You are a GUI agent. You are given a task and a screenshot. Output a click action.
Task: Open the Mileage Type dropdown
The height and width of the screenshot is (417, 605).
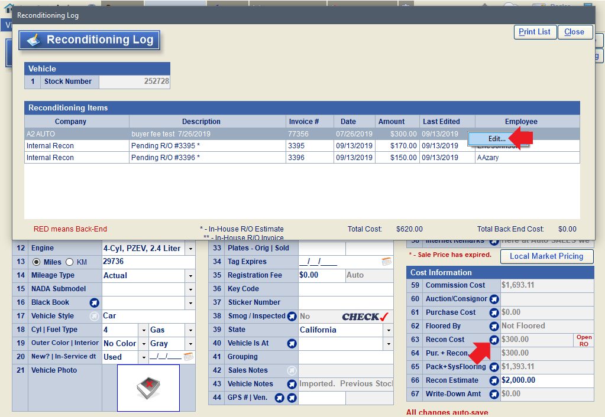point(190,276)
